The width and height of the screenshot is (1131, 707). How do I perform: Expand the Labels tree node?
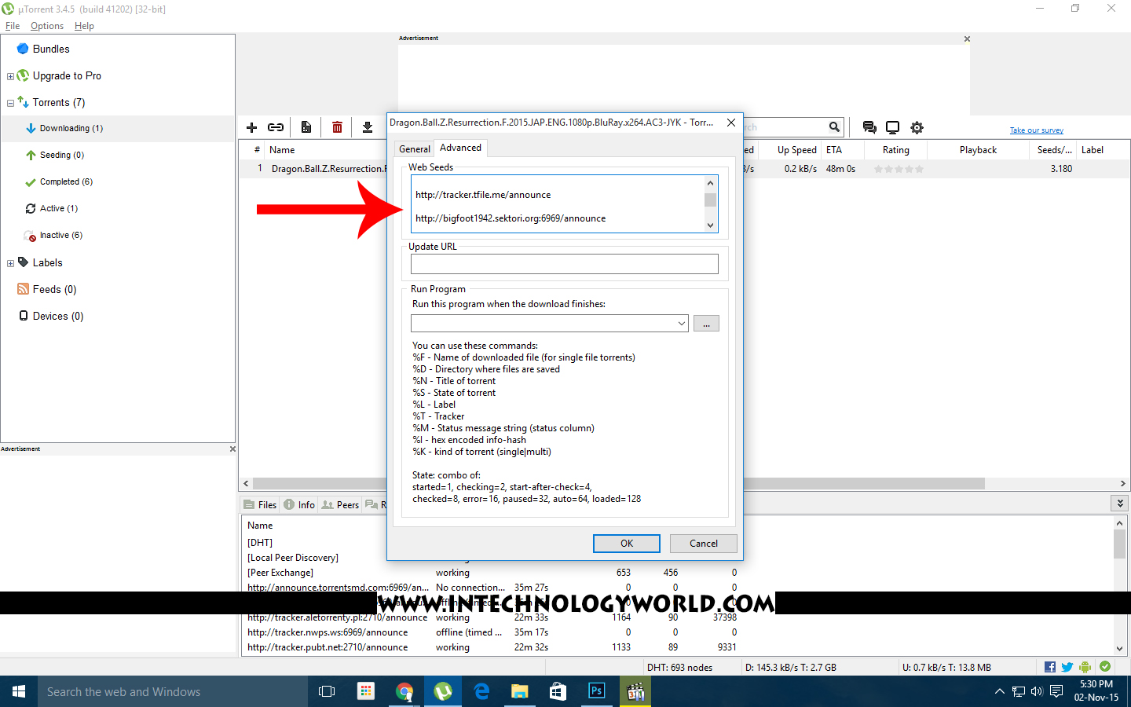(x=10, y=263)
